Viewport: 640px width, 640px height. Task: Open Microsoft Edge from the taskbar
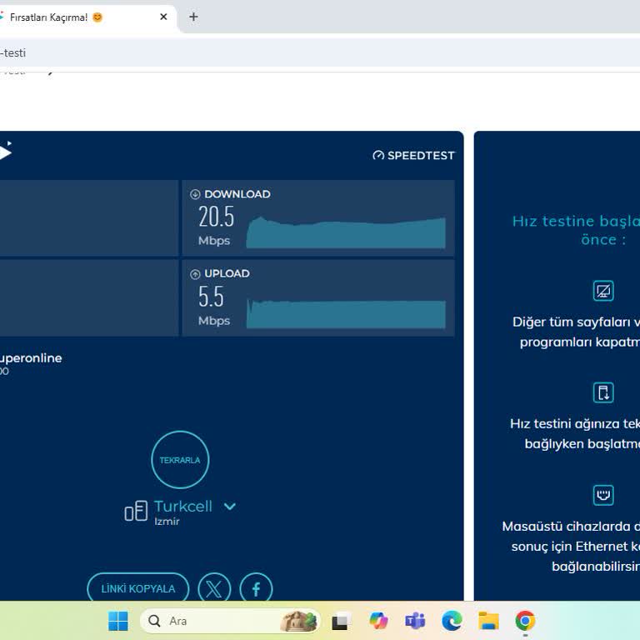pyautogui.click(x=452, y=621)
